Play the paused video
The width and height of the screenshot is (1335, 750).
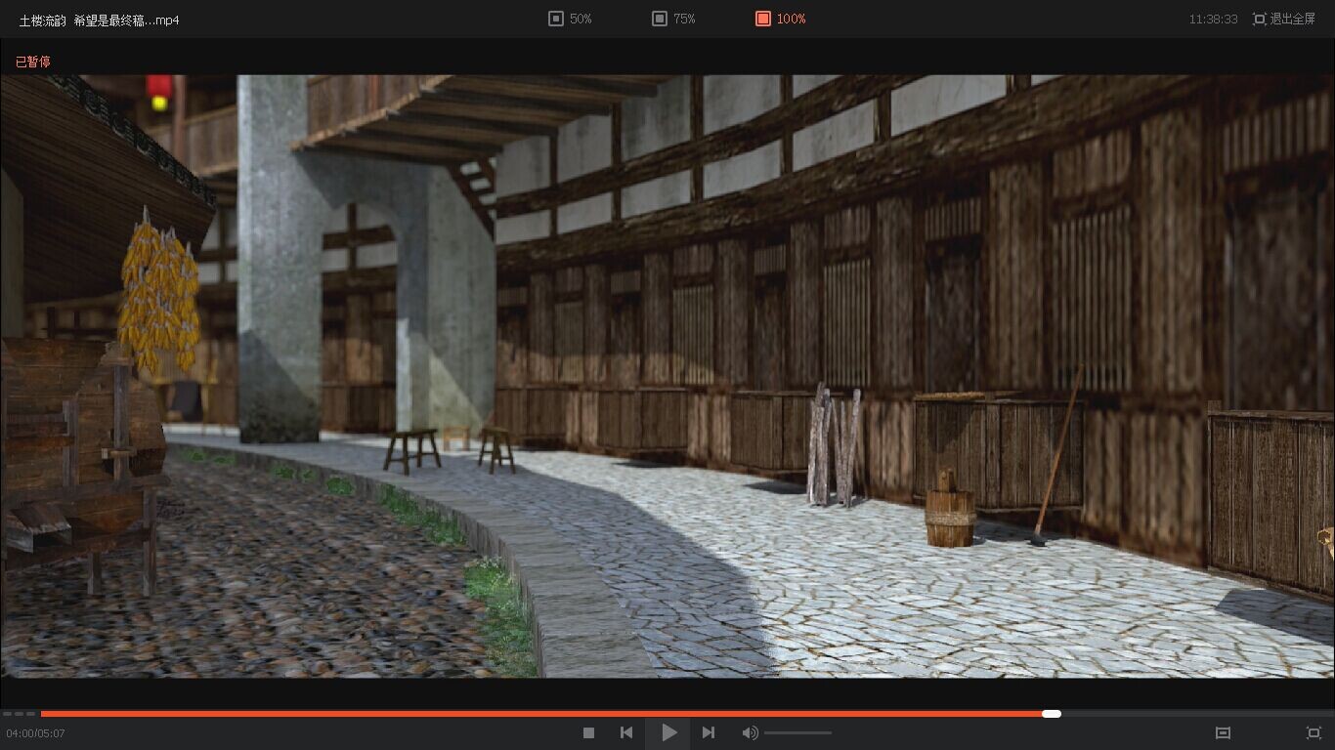click(x=668, y=732)
